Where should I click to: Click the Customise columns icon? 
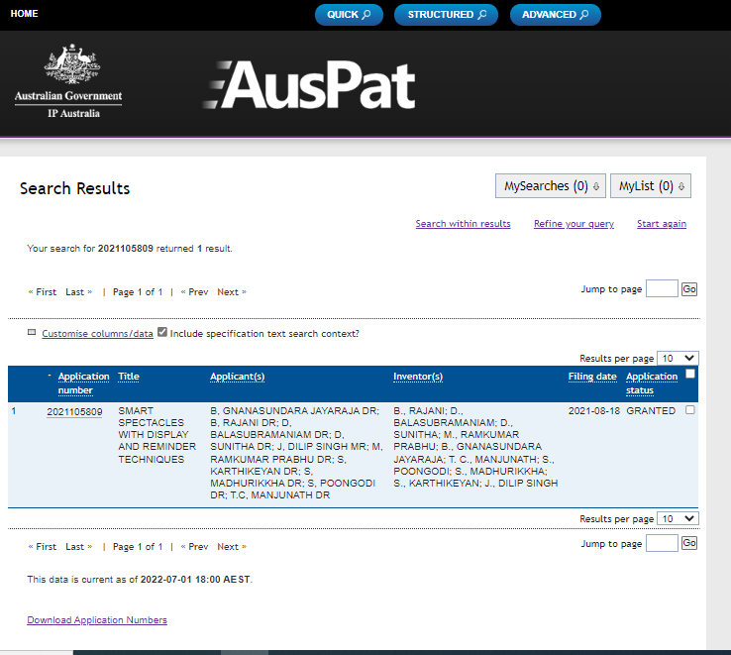(32, 333)
